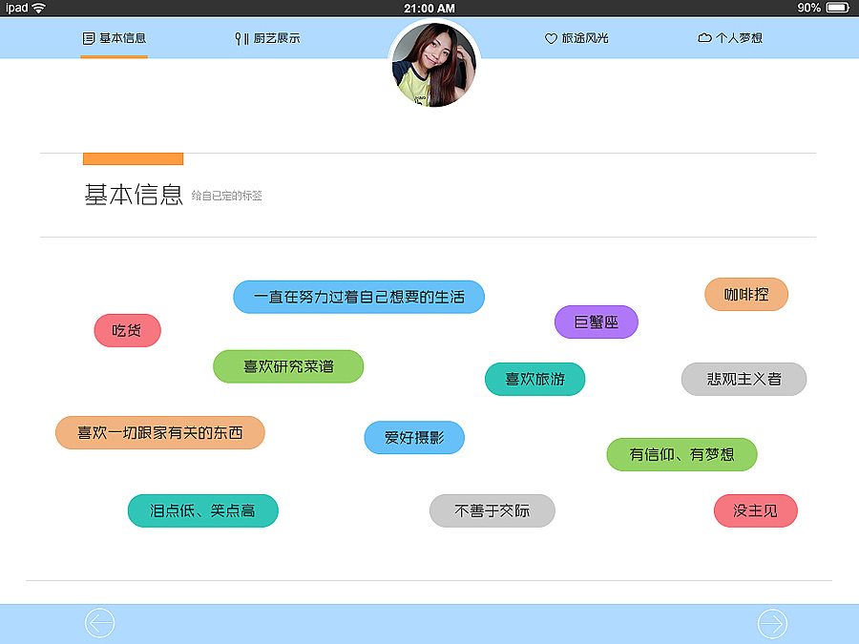This screenshot has height=644, width=859.
Task: Open the 厨艺展示 tab
Action: [267, 38]
